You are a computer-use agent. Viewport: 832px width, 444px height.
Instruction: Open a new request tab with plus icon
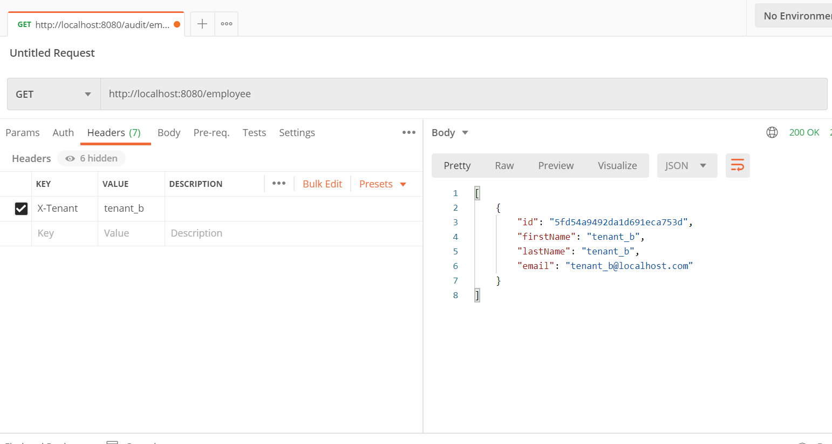point(202,24)
